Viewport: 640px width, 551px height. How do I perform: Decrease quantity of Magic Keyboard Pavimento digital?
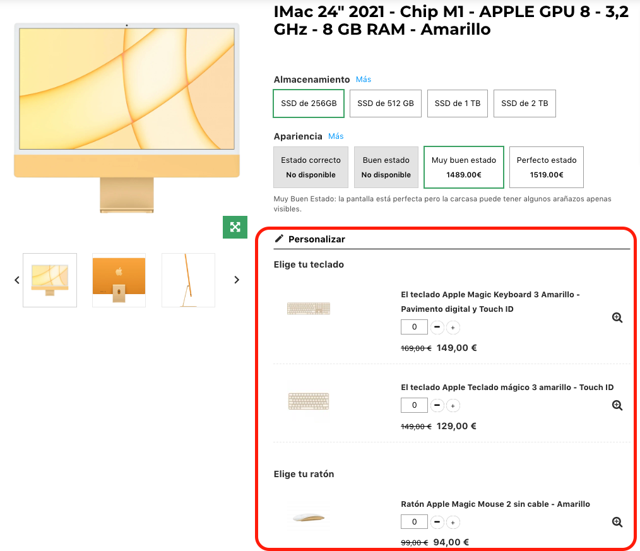pos(437,328)
